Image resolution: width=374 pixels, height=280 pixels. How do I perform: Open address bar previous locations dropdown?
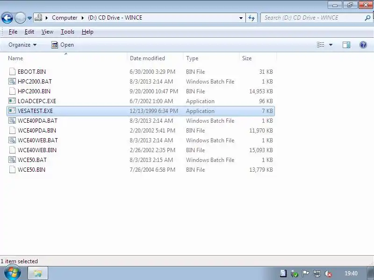pyautogui.click(x=241, y=18)
